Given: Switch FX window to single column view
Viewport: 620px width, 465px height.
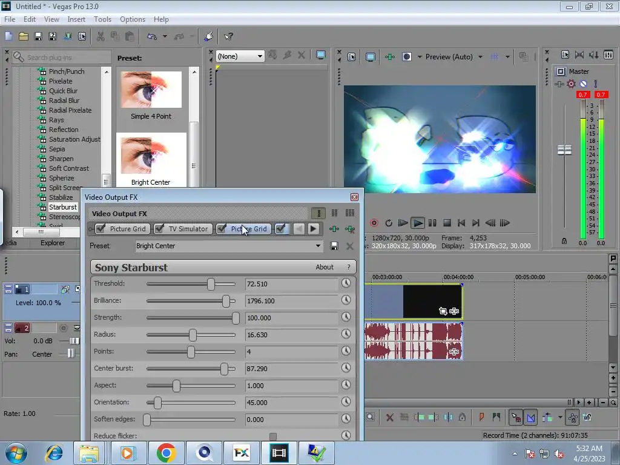Looking at the screenshot, I should click(318, 213).
